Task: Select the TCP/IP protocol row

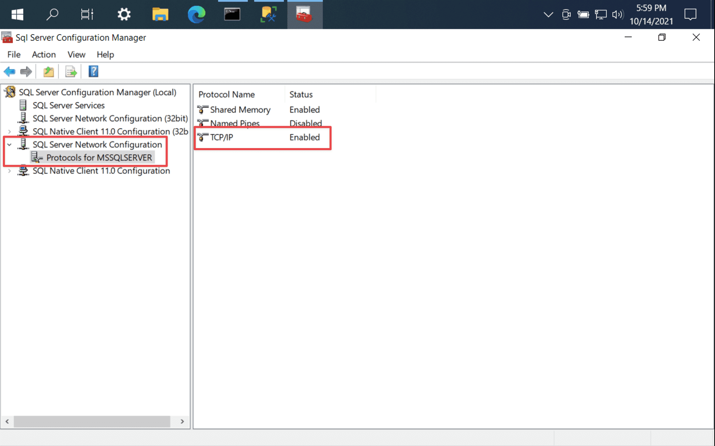Action: tap(259, 137)
